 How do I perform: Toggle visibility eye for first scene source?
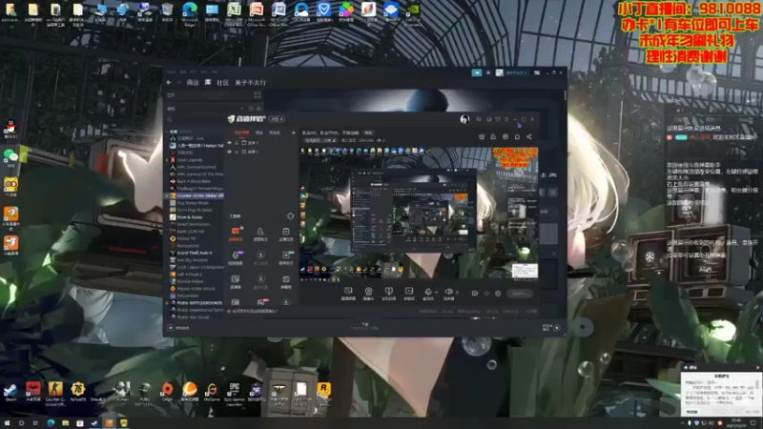pyautogui.click(x=230, y=142)
